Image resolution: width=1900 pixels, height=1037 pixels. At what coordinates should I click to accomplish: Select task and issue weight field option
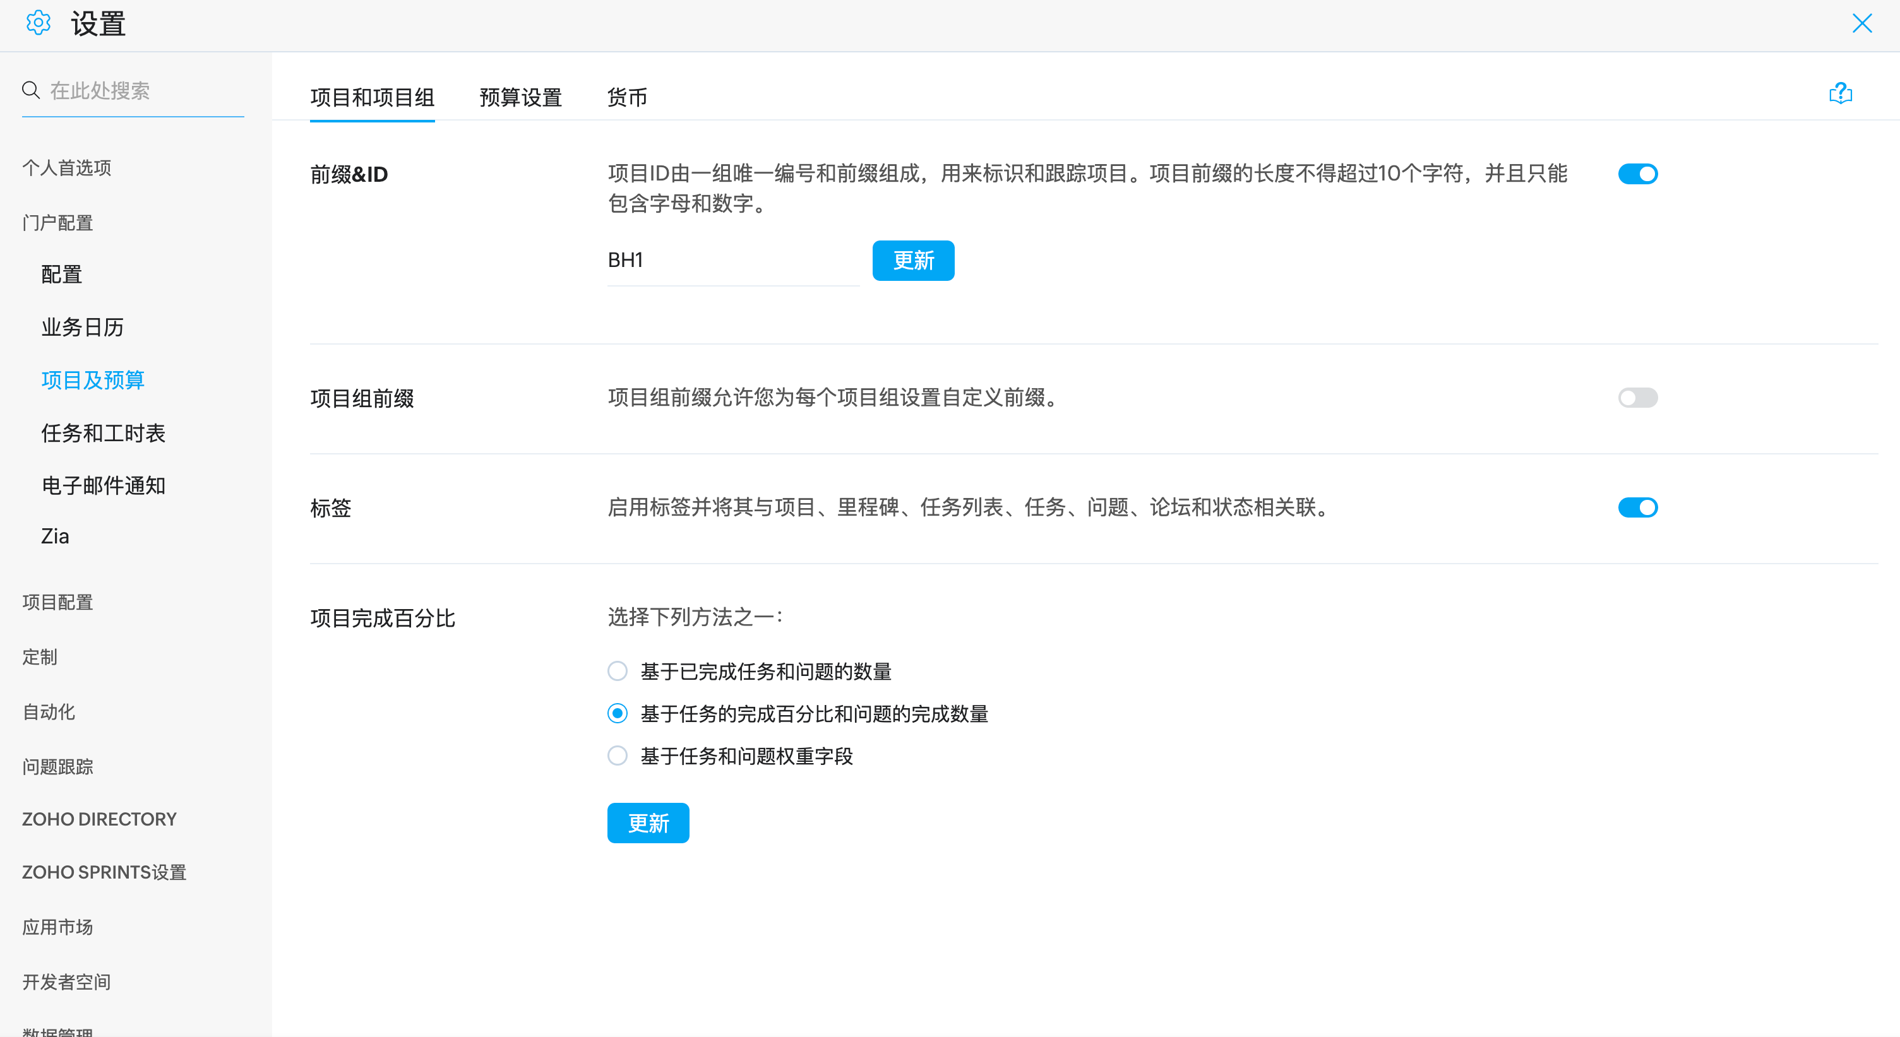(x=618, y=756)
